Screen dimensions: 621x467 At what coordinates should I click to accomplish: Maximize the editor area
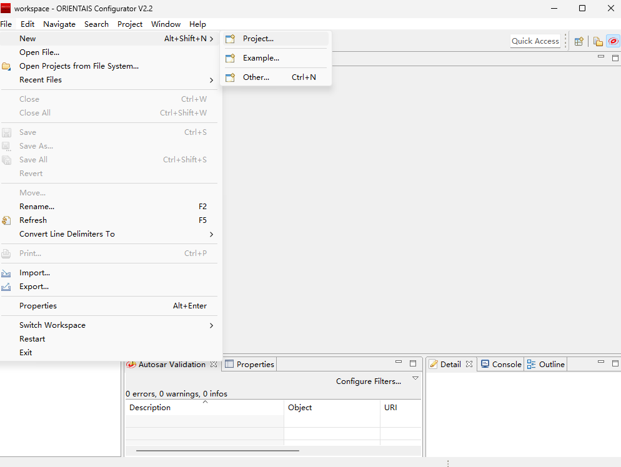point(615,57)
